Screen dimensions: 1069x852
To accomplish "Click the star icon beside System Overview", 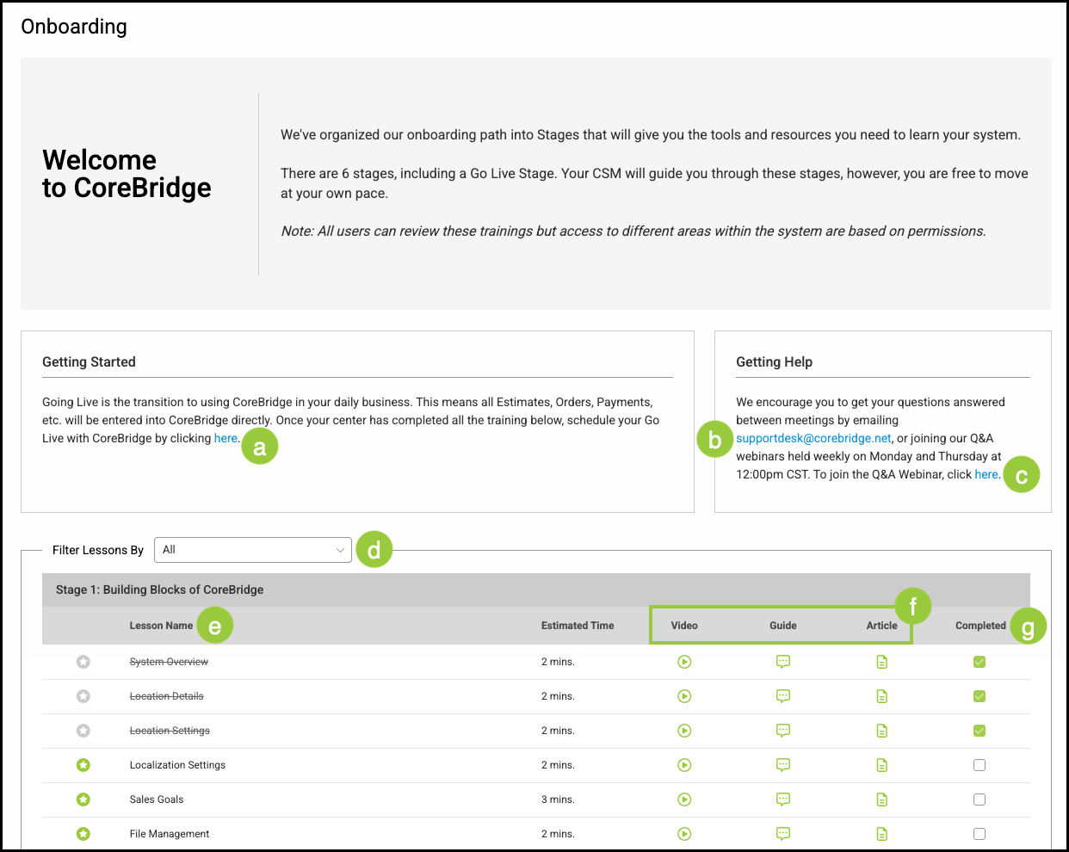I will (83, 662).
